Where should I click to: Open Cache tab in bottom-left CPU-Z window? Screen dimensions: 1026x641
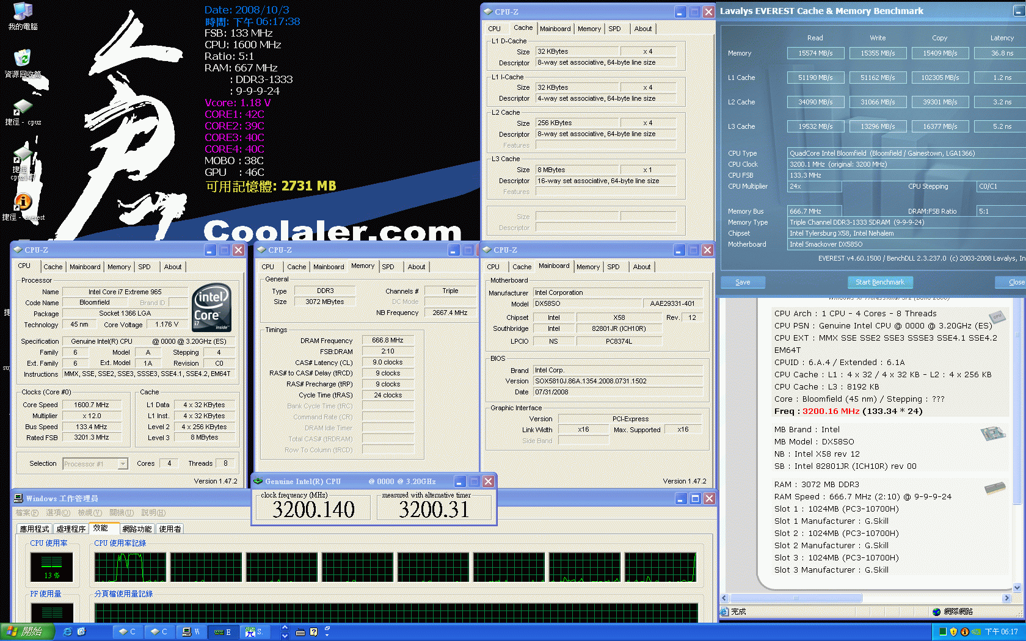[53, 267]
